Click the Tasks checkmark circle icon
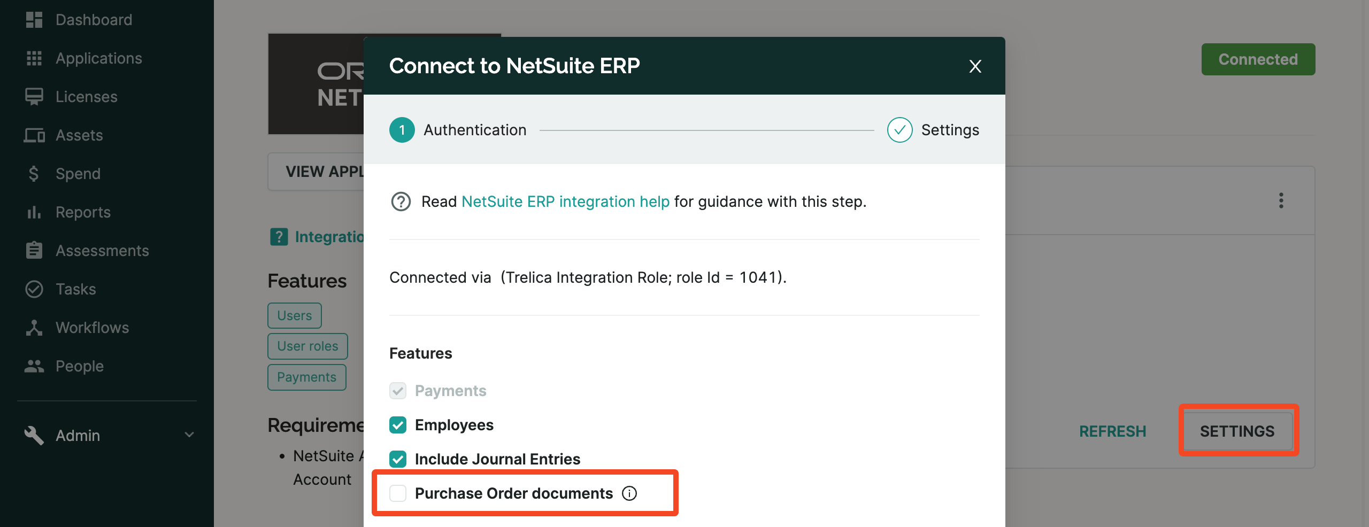 [34, 289]
